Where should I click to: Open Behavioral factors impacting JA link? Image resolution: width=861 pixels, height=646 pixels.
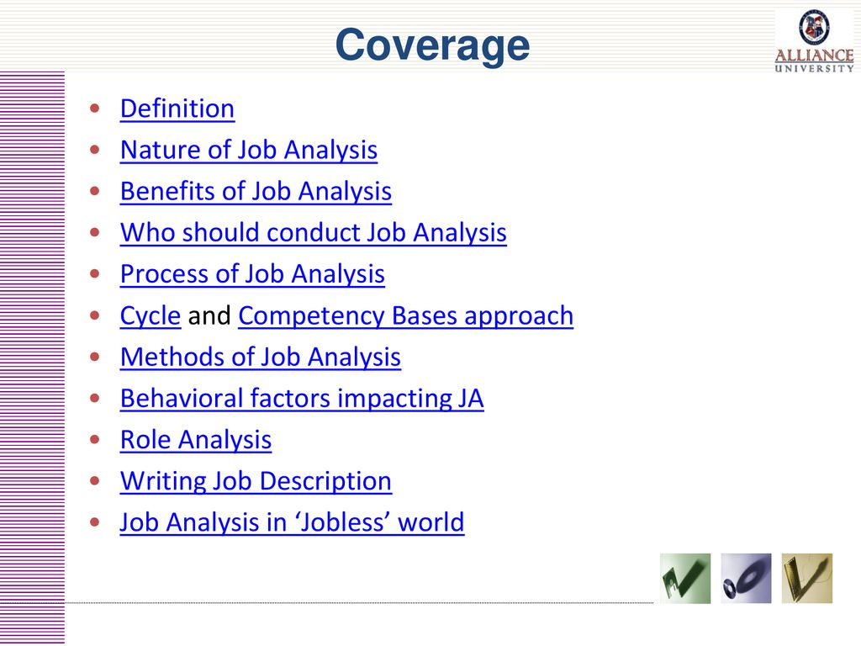coord(302,398)
